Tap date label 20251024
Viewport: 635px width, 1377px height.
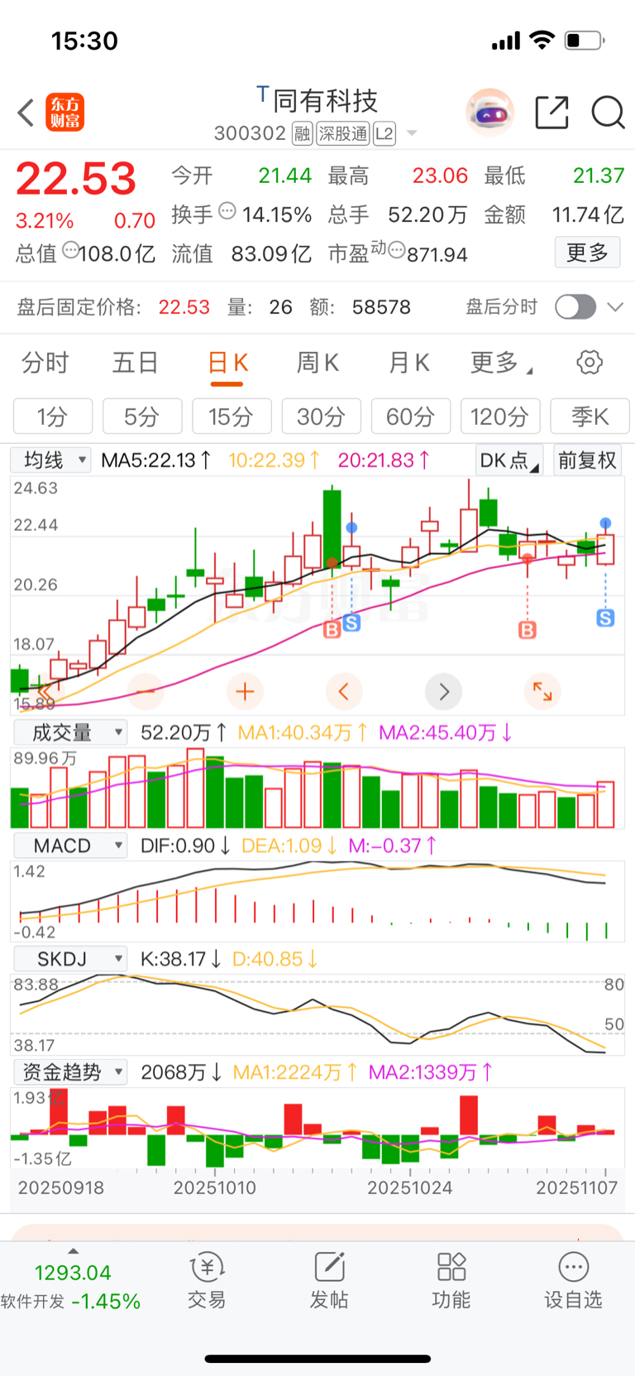[410, 1188]
